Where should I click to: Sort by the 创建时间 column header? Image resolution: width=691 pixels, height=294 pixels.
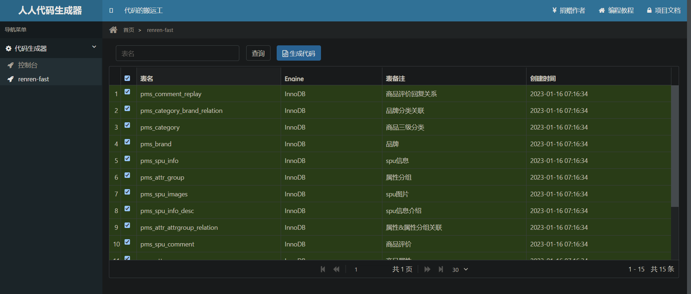[543, 78]
